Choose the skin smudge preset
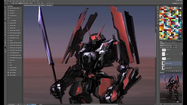Viewport: 187px width, 105px height. 15,75
